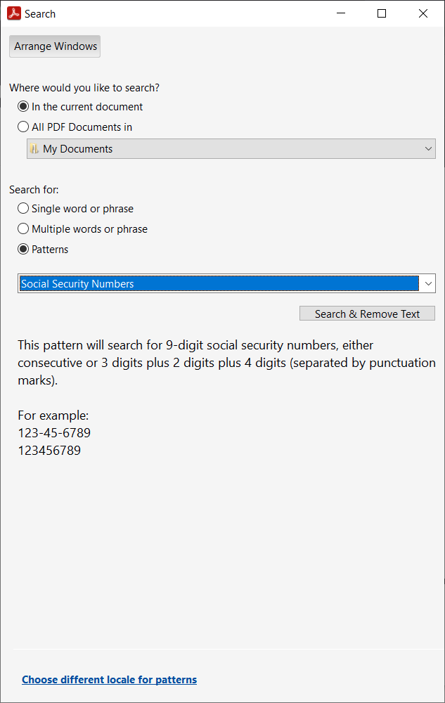445x703 pixels.
Task: Choose 'All PDF Documents in' radio button
Action: pos(24,127)
